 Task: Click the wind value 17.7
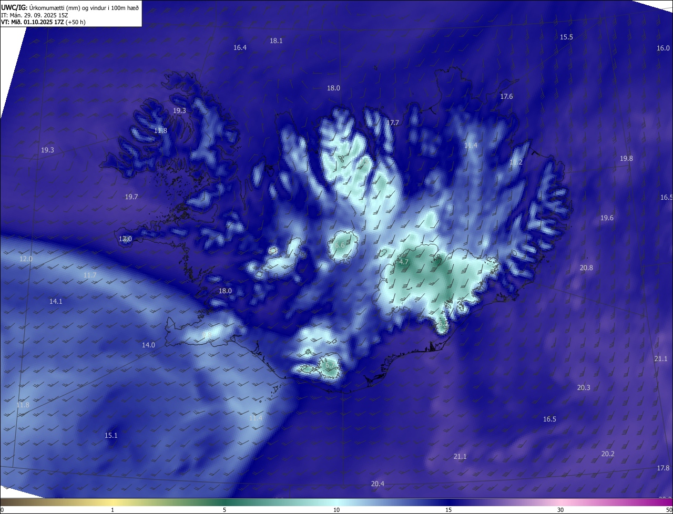(393, 122)
